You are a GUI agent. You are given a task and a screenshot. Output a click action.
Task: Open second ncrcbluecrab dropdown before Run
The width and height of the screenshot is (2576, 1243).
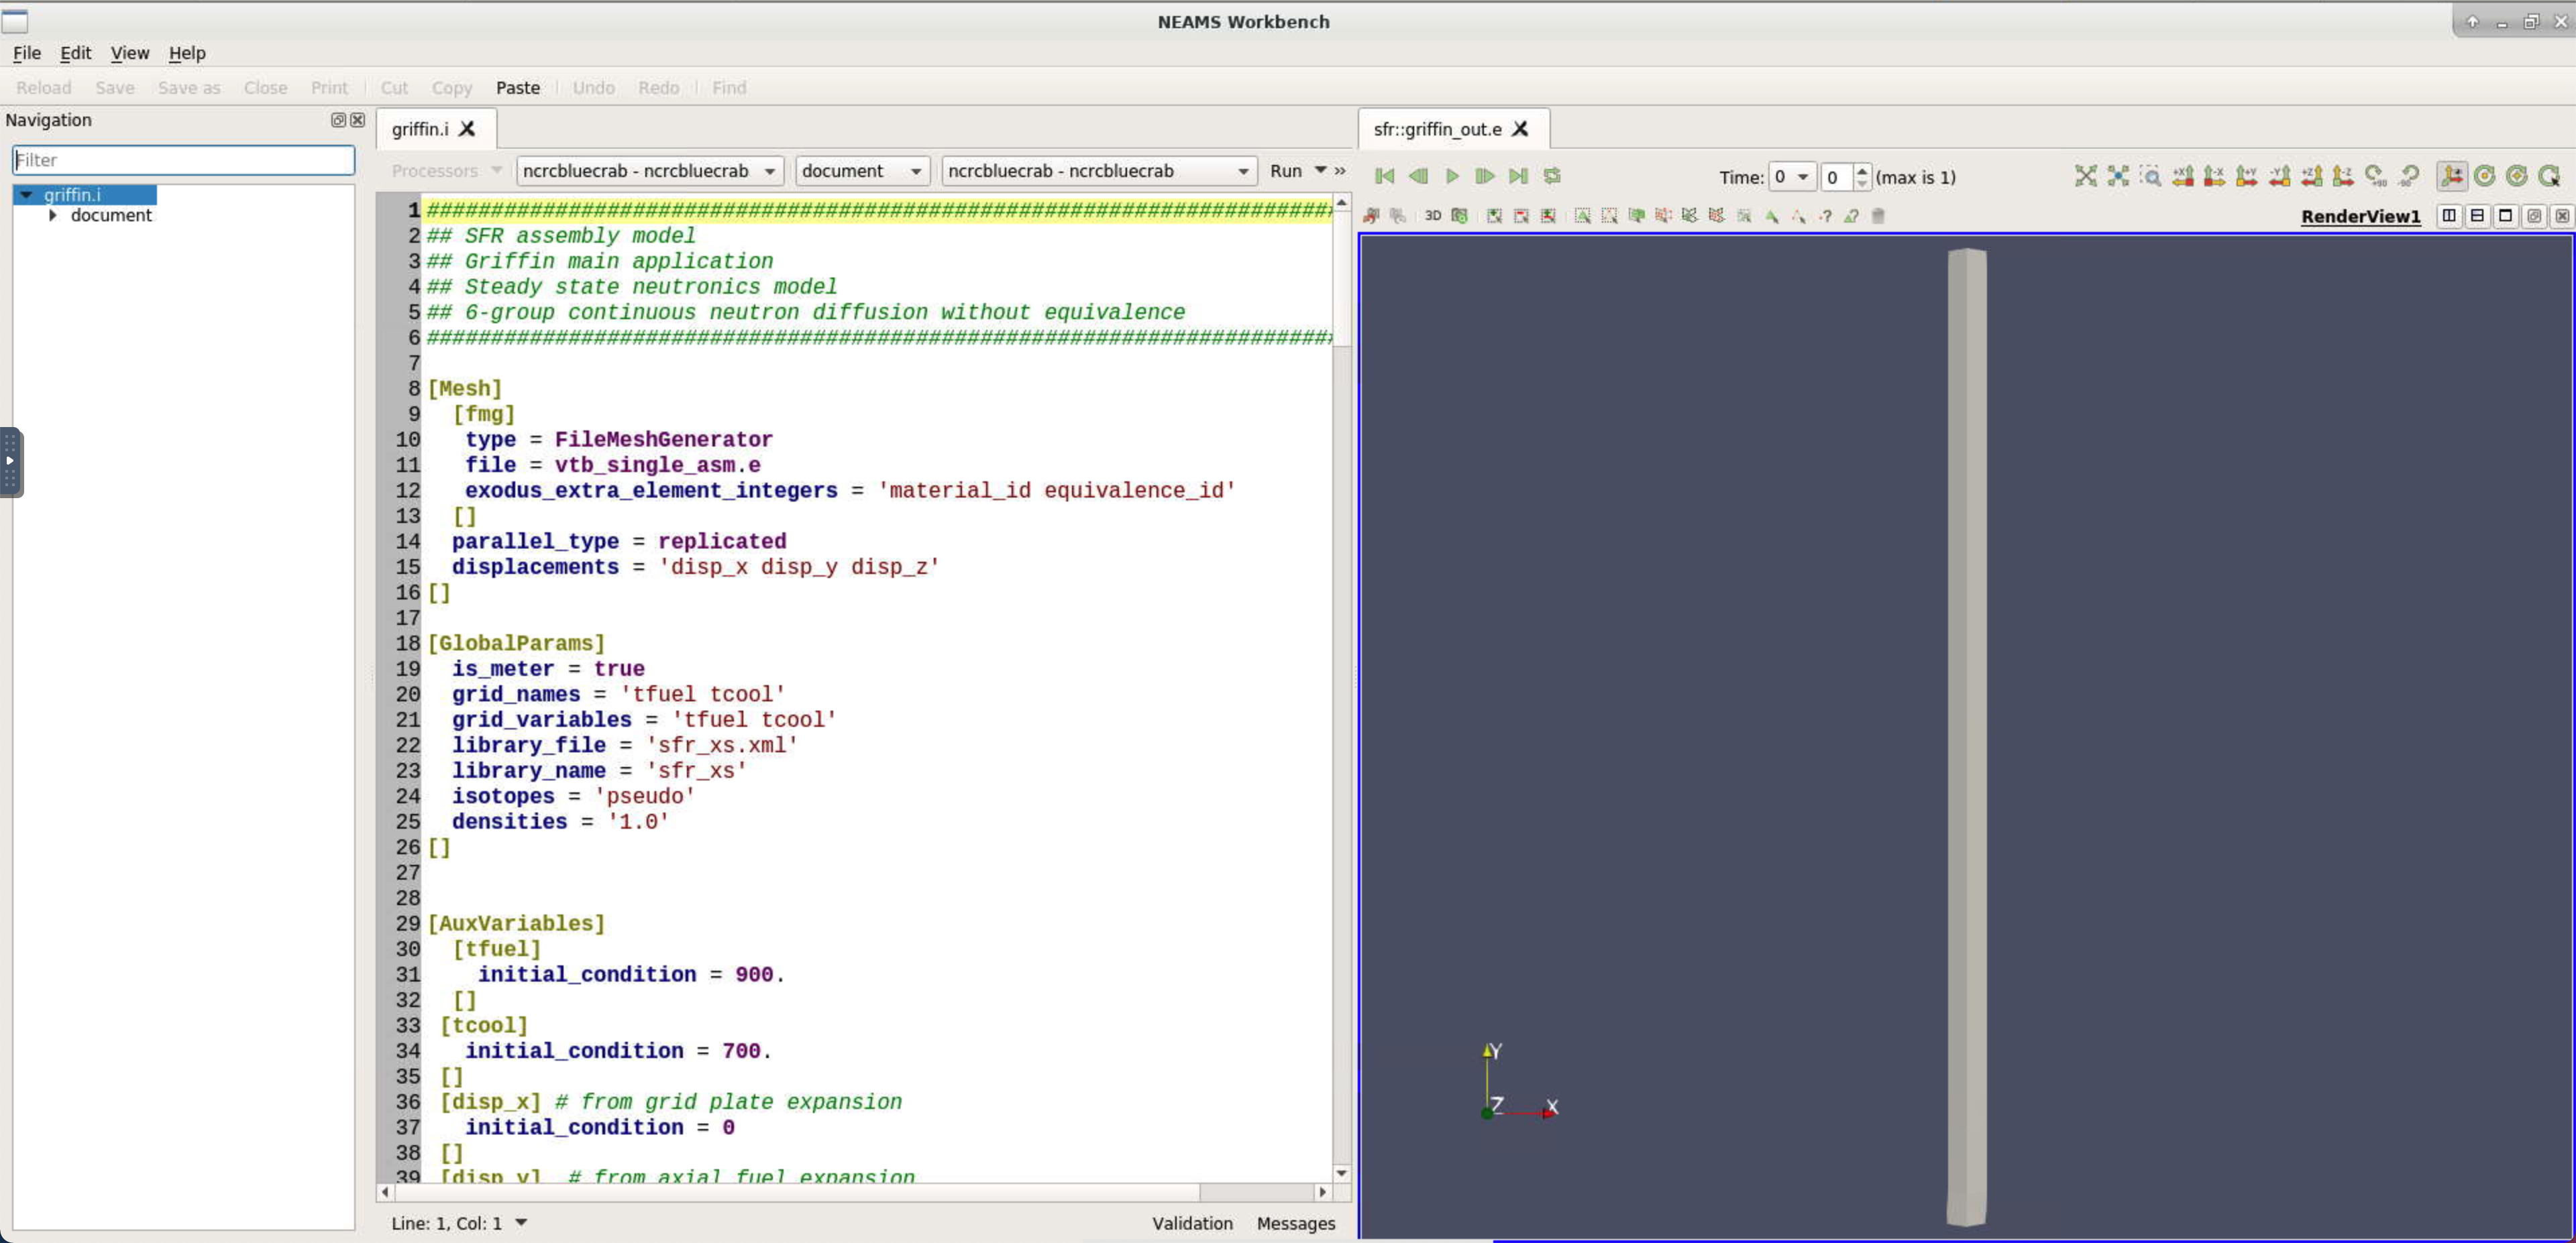pos(1099,171)
